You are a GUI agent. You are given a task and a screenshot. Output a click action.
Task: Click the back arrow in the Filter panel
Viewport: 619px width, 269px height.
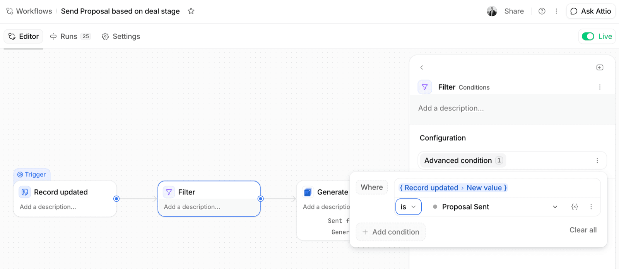tap(422, 67)
